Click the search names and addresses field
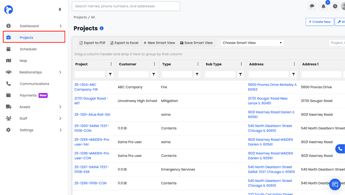The image size is (345, 195). tap(126, 6)
